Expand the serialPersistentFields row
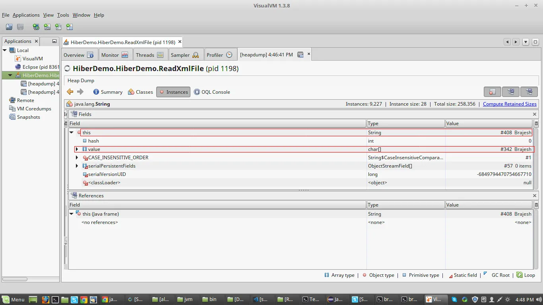 tap(77, 166)
